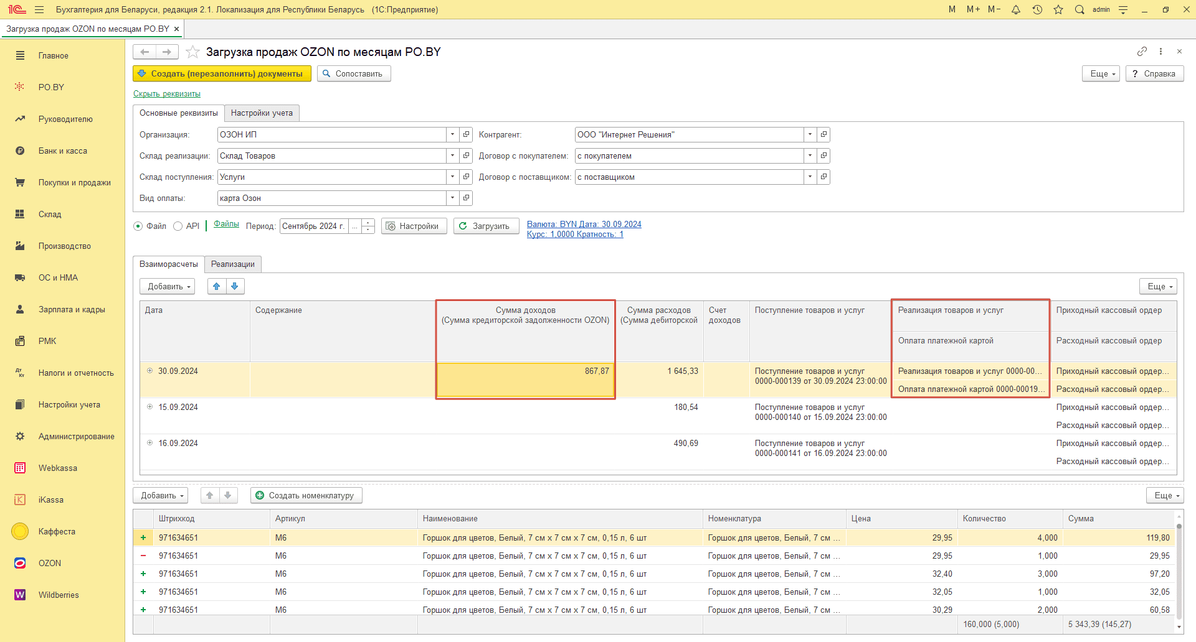Click the Сопоставить button
This screenshot has width=1196, height=642.
[354, 73]
